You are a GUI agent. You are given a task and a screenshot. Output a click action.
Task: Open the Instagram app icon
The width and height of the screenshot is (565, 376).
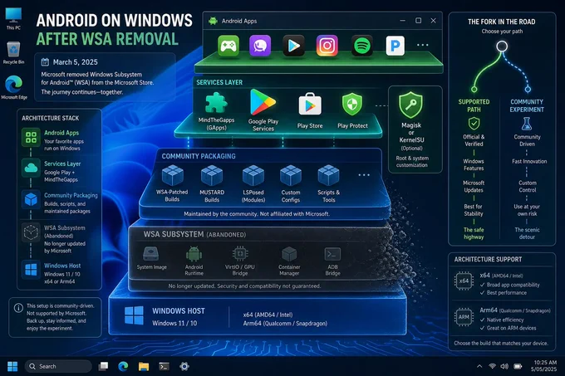tap(327, 46)
